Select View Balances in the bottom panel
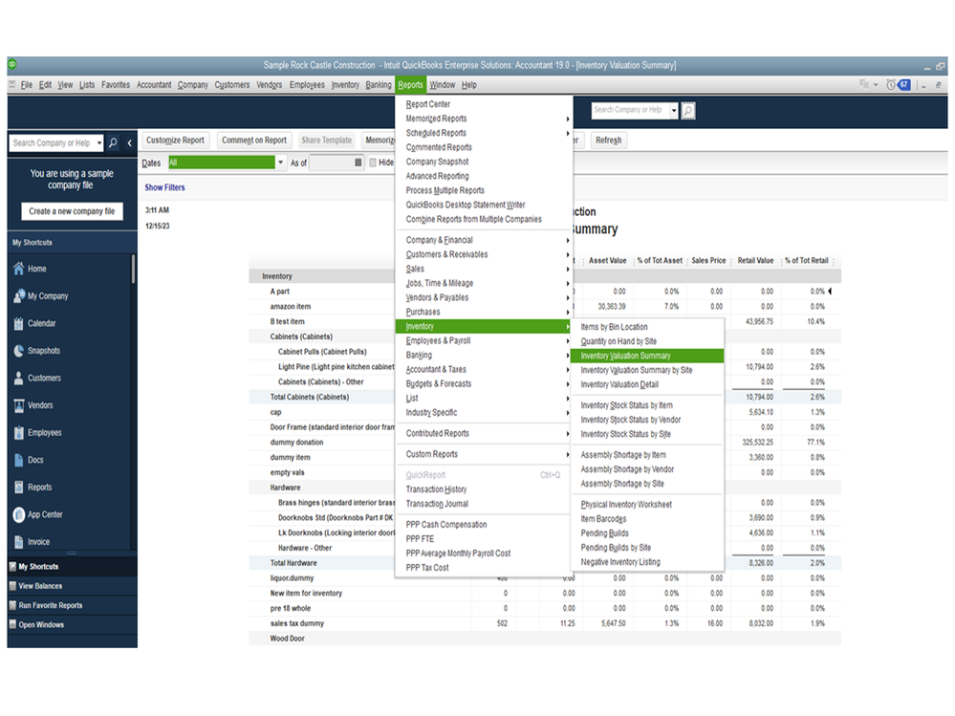 pos(72,586)
